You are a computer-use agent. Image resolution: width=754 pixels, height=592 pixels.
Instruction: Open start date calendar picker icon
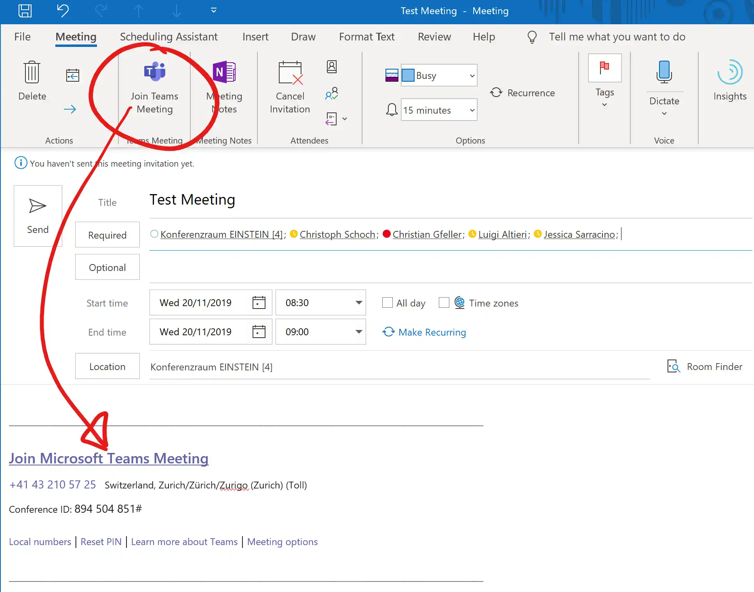[259, 302]
